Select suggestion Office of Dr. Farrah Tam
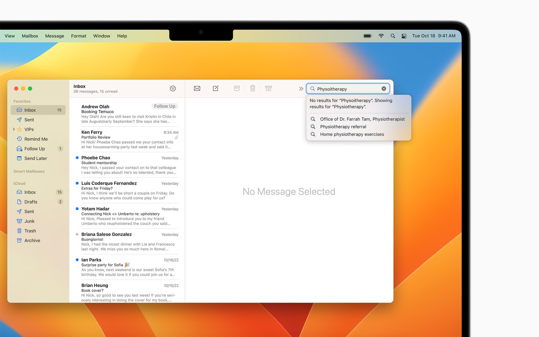The image size is (539, 337). tap(359, 119)
